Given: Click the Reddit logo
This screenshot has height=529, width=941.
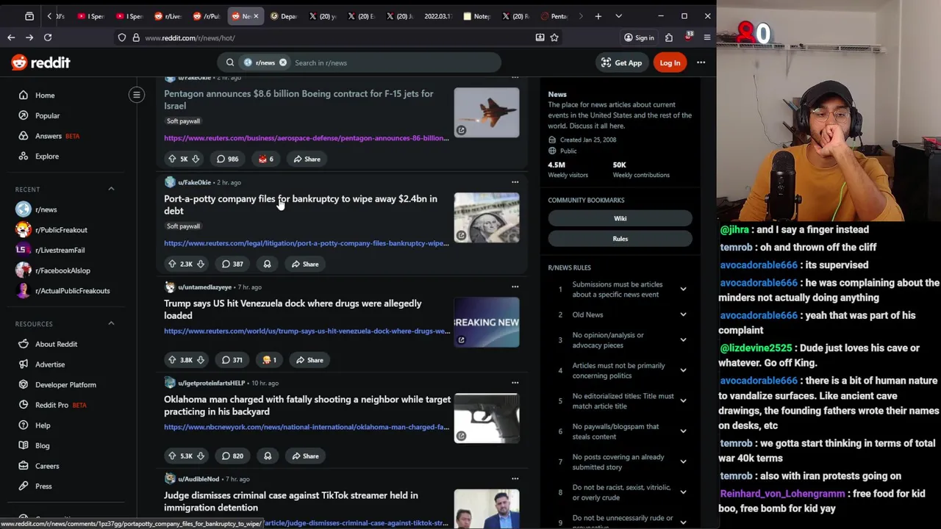Looking at the screenshot, I should click(x=40, y=63).
